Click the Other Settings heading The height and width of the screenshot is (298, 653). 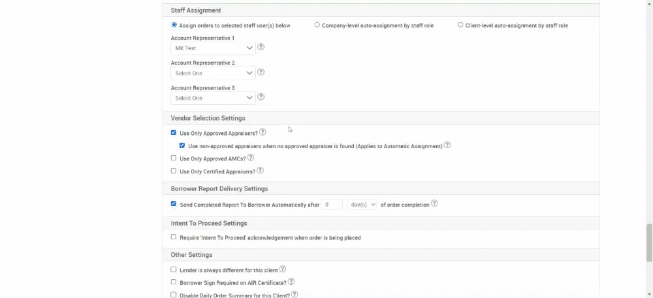point(191,255)
